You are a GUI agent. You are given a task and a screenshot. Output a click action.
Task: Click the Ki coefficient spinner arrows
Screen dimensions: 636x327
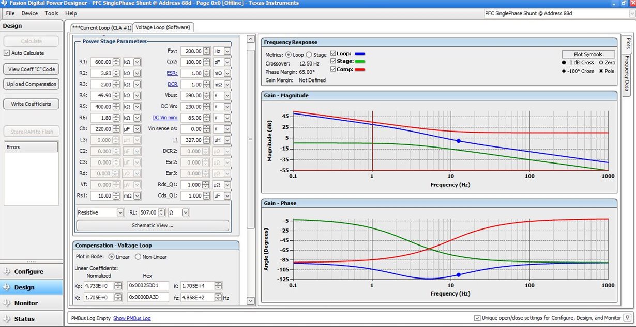tap(118, 298)
